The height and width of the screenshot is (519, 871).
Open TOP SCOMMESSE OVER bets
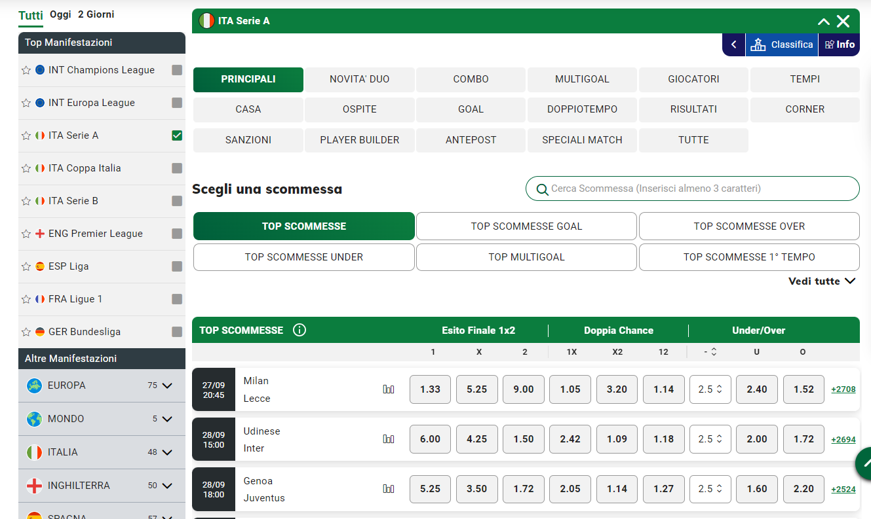coord(749,226)
